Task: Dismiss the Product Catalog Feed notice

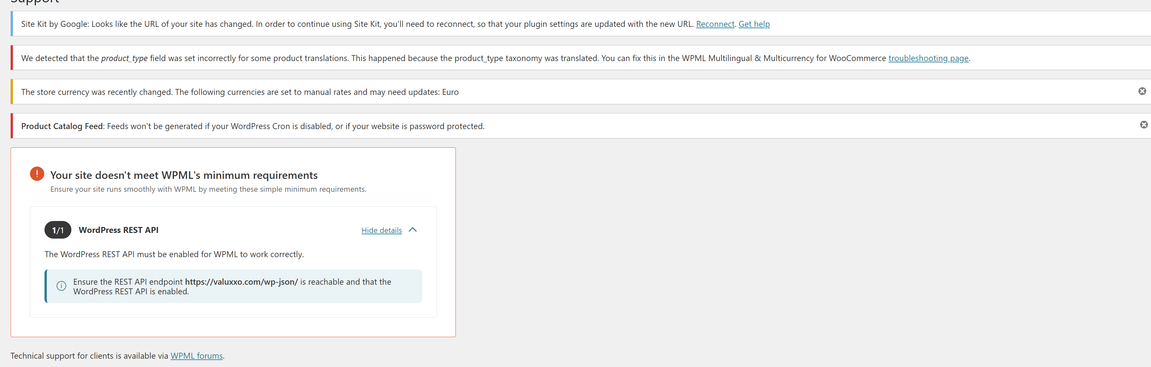Action: click(1143, 125)
